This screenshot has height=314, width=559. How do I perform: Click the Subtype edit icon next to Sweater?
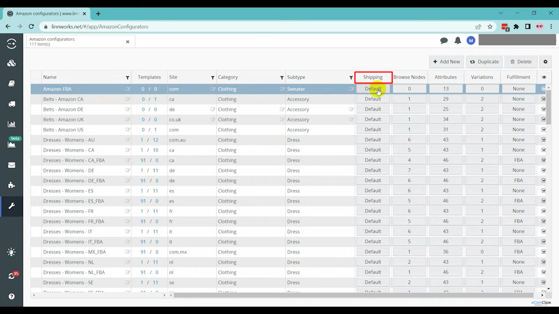[351, 89]
